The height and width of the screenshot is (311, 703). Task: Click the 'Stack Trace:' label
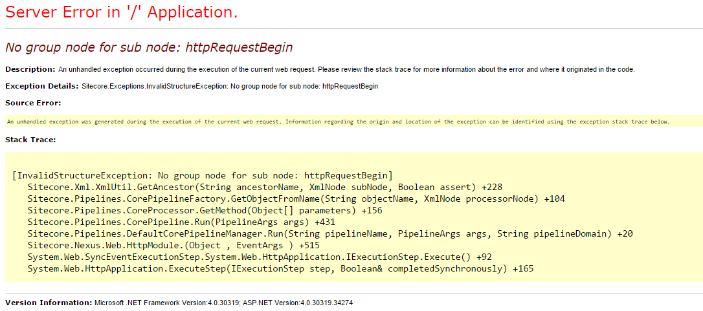pyautogui.click(x=30, y=140)
